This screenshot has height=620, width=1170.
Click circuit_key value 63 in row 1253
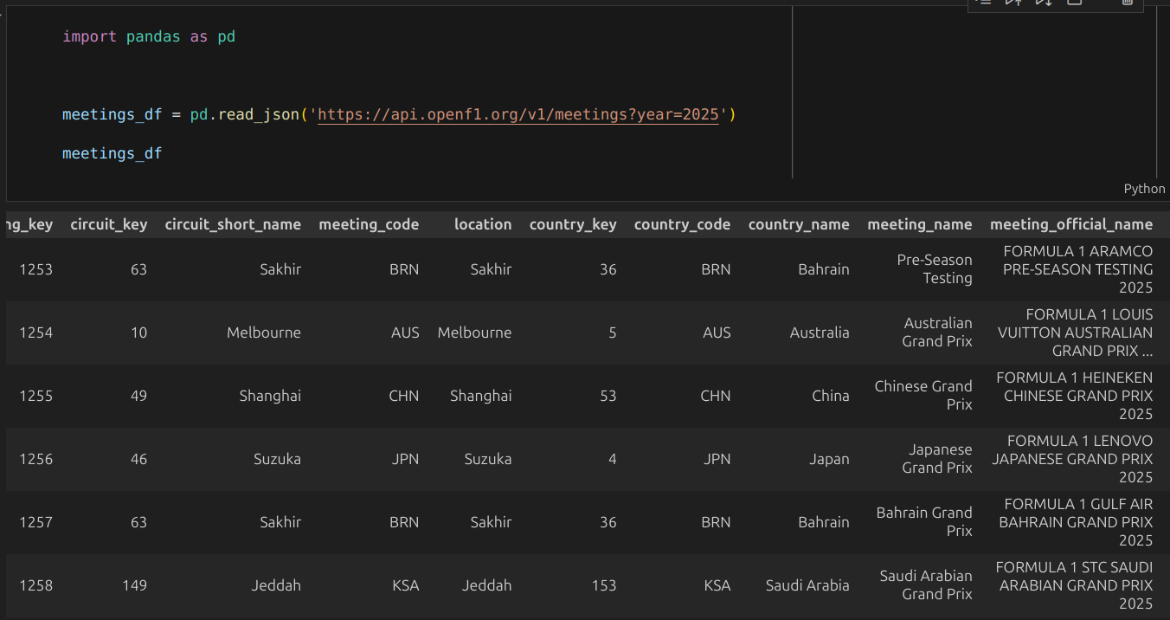pos(139,269)
